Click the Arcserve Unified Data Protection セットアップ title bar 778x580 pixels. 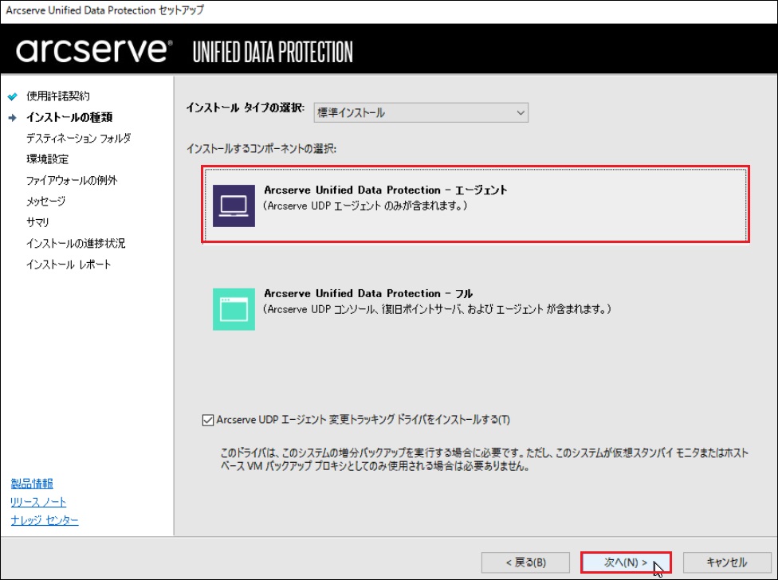[x=389, y=10]
